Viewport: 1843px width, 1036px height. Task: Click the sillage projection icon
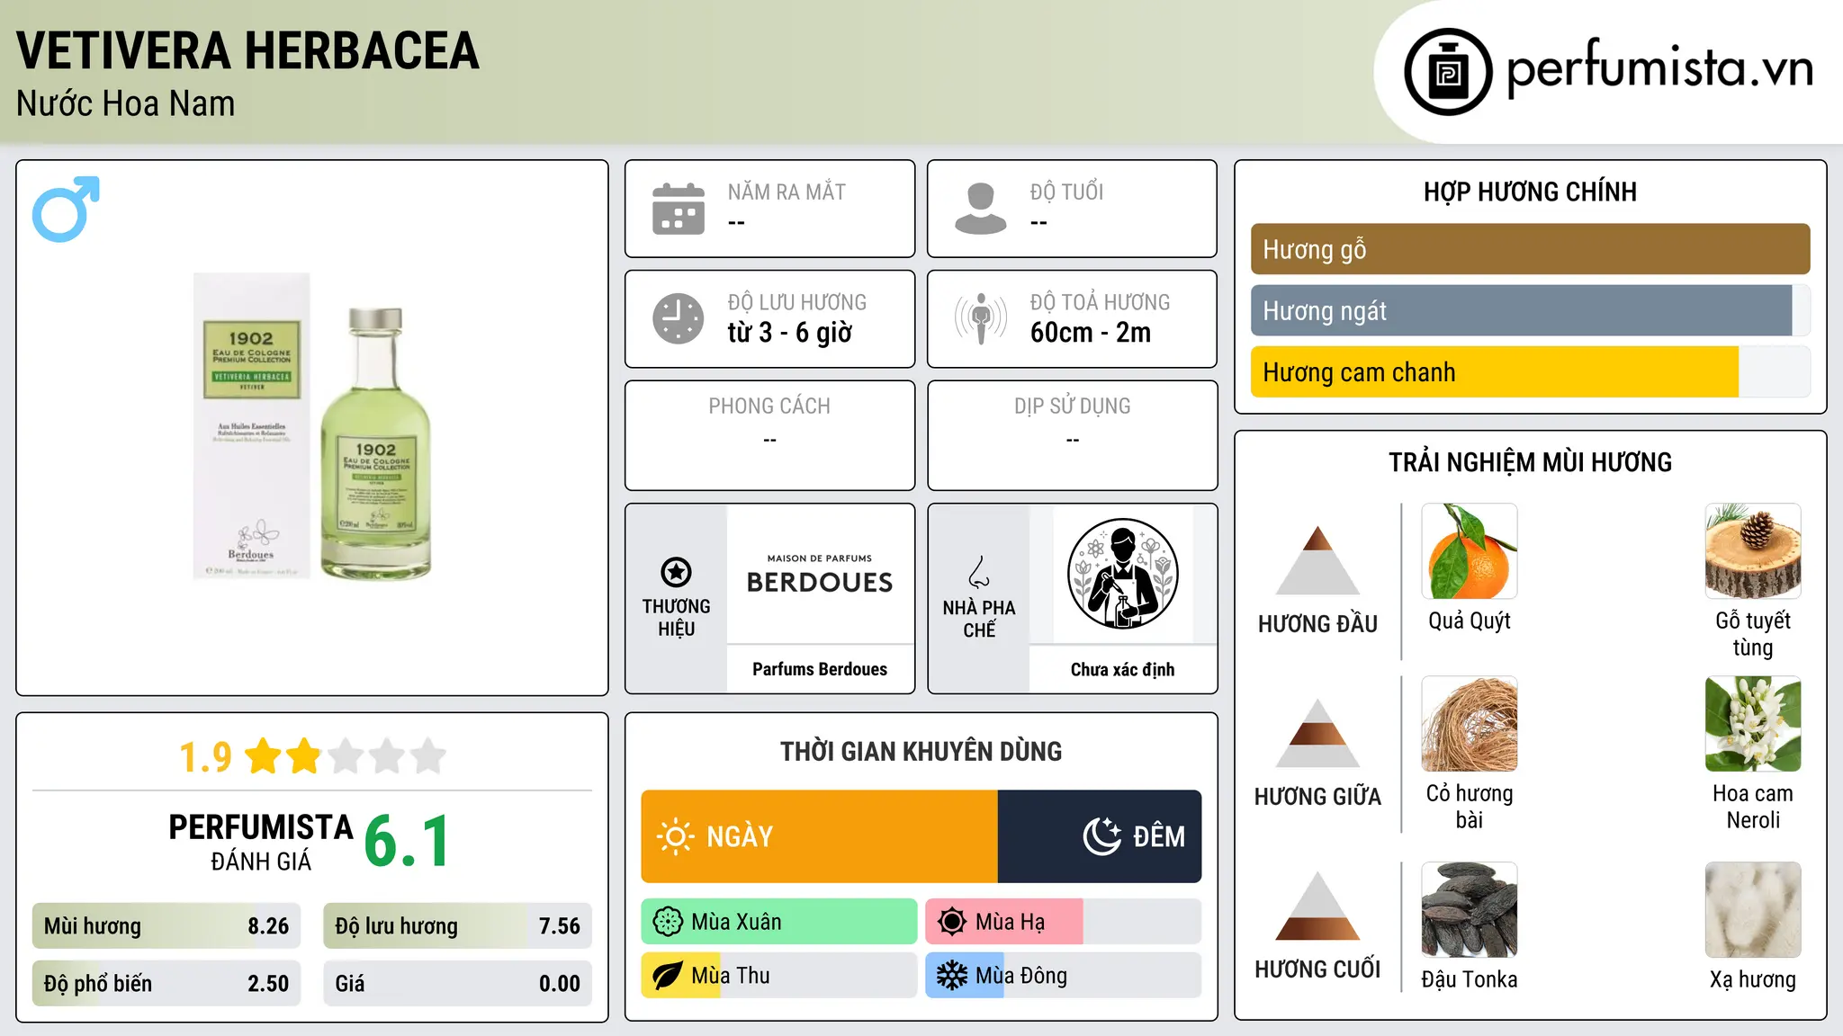click(981, 318)
